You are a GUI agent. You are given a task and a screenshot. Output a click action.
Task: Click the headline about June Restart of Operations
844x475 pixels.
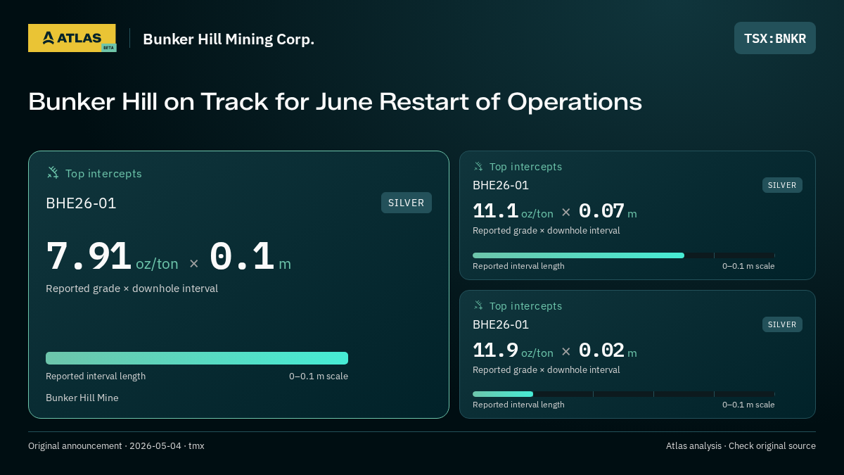click(335, 101)
